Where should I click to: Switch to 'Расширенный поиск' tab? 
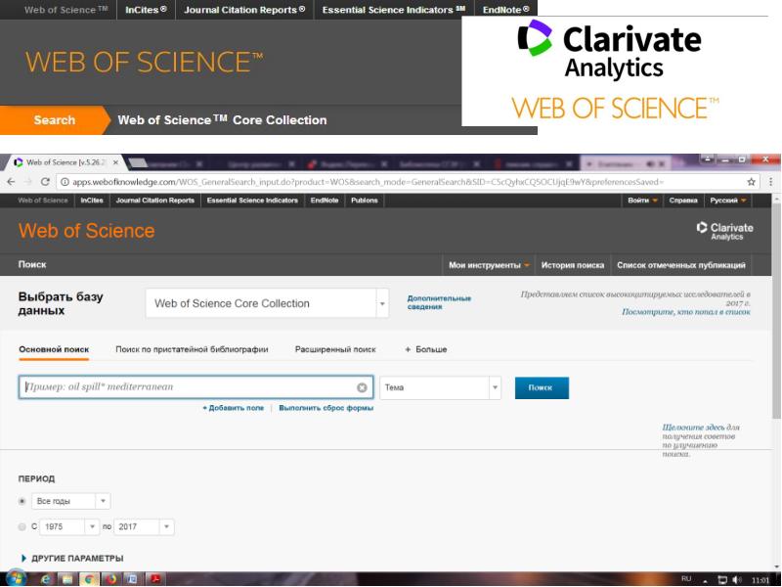click(335, 349)
